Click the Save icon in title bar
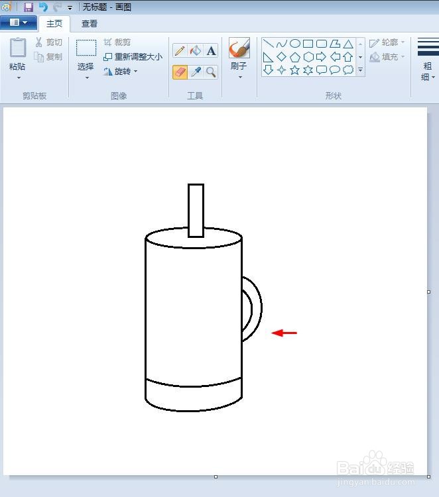Image resolution: width=439 pixels, height=497 pixels. tap(29, 7)
